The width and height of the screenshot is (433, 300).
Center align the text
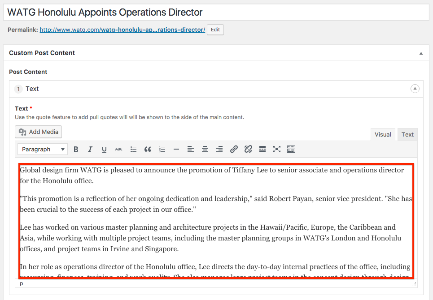(x=205, y=150)
